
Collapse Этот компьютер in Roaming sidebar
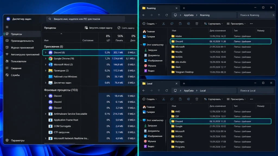(141, 45)
